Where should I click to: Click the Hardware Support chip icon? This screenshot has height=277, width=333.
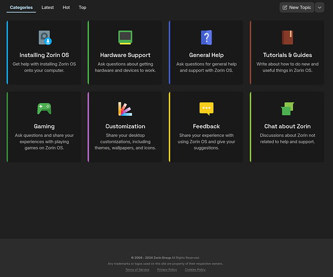tap(125, 38)
